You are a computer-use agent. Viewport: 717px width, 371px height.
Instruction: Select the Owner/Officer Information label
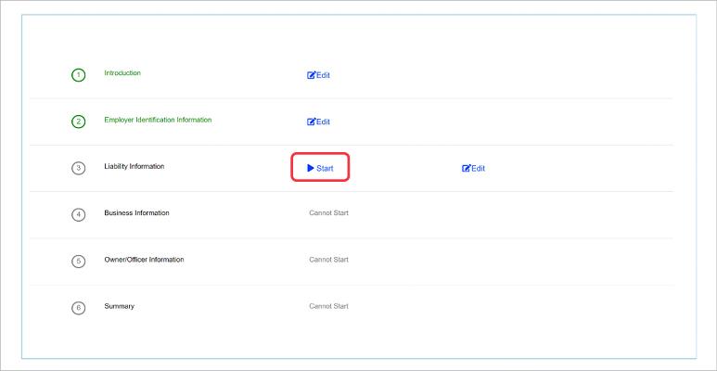(144, 259)
